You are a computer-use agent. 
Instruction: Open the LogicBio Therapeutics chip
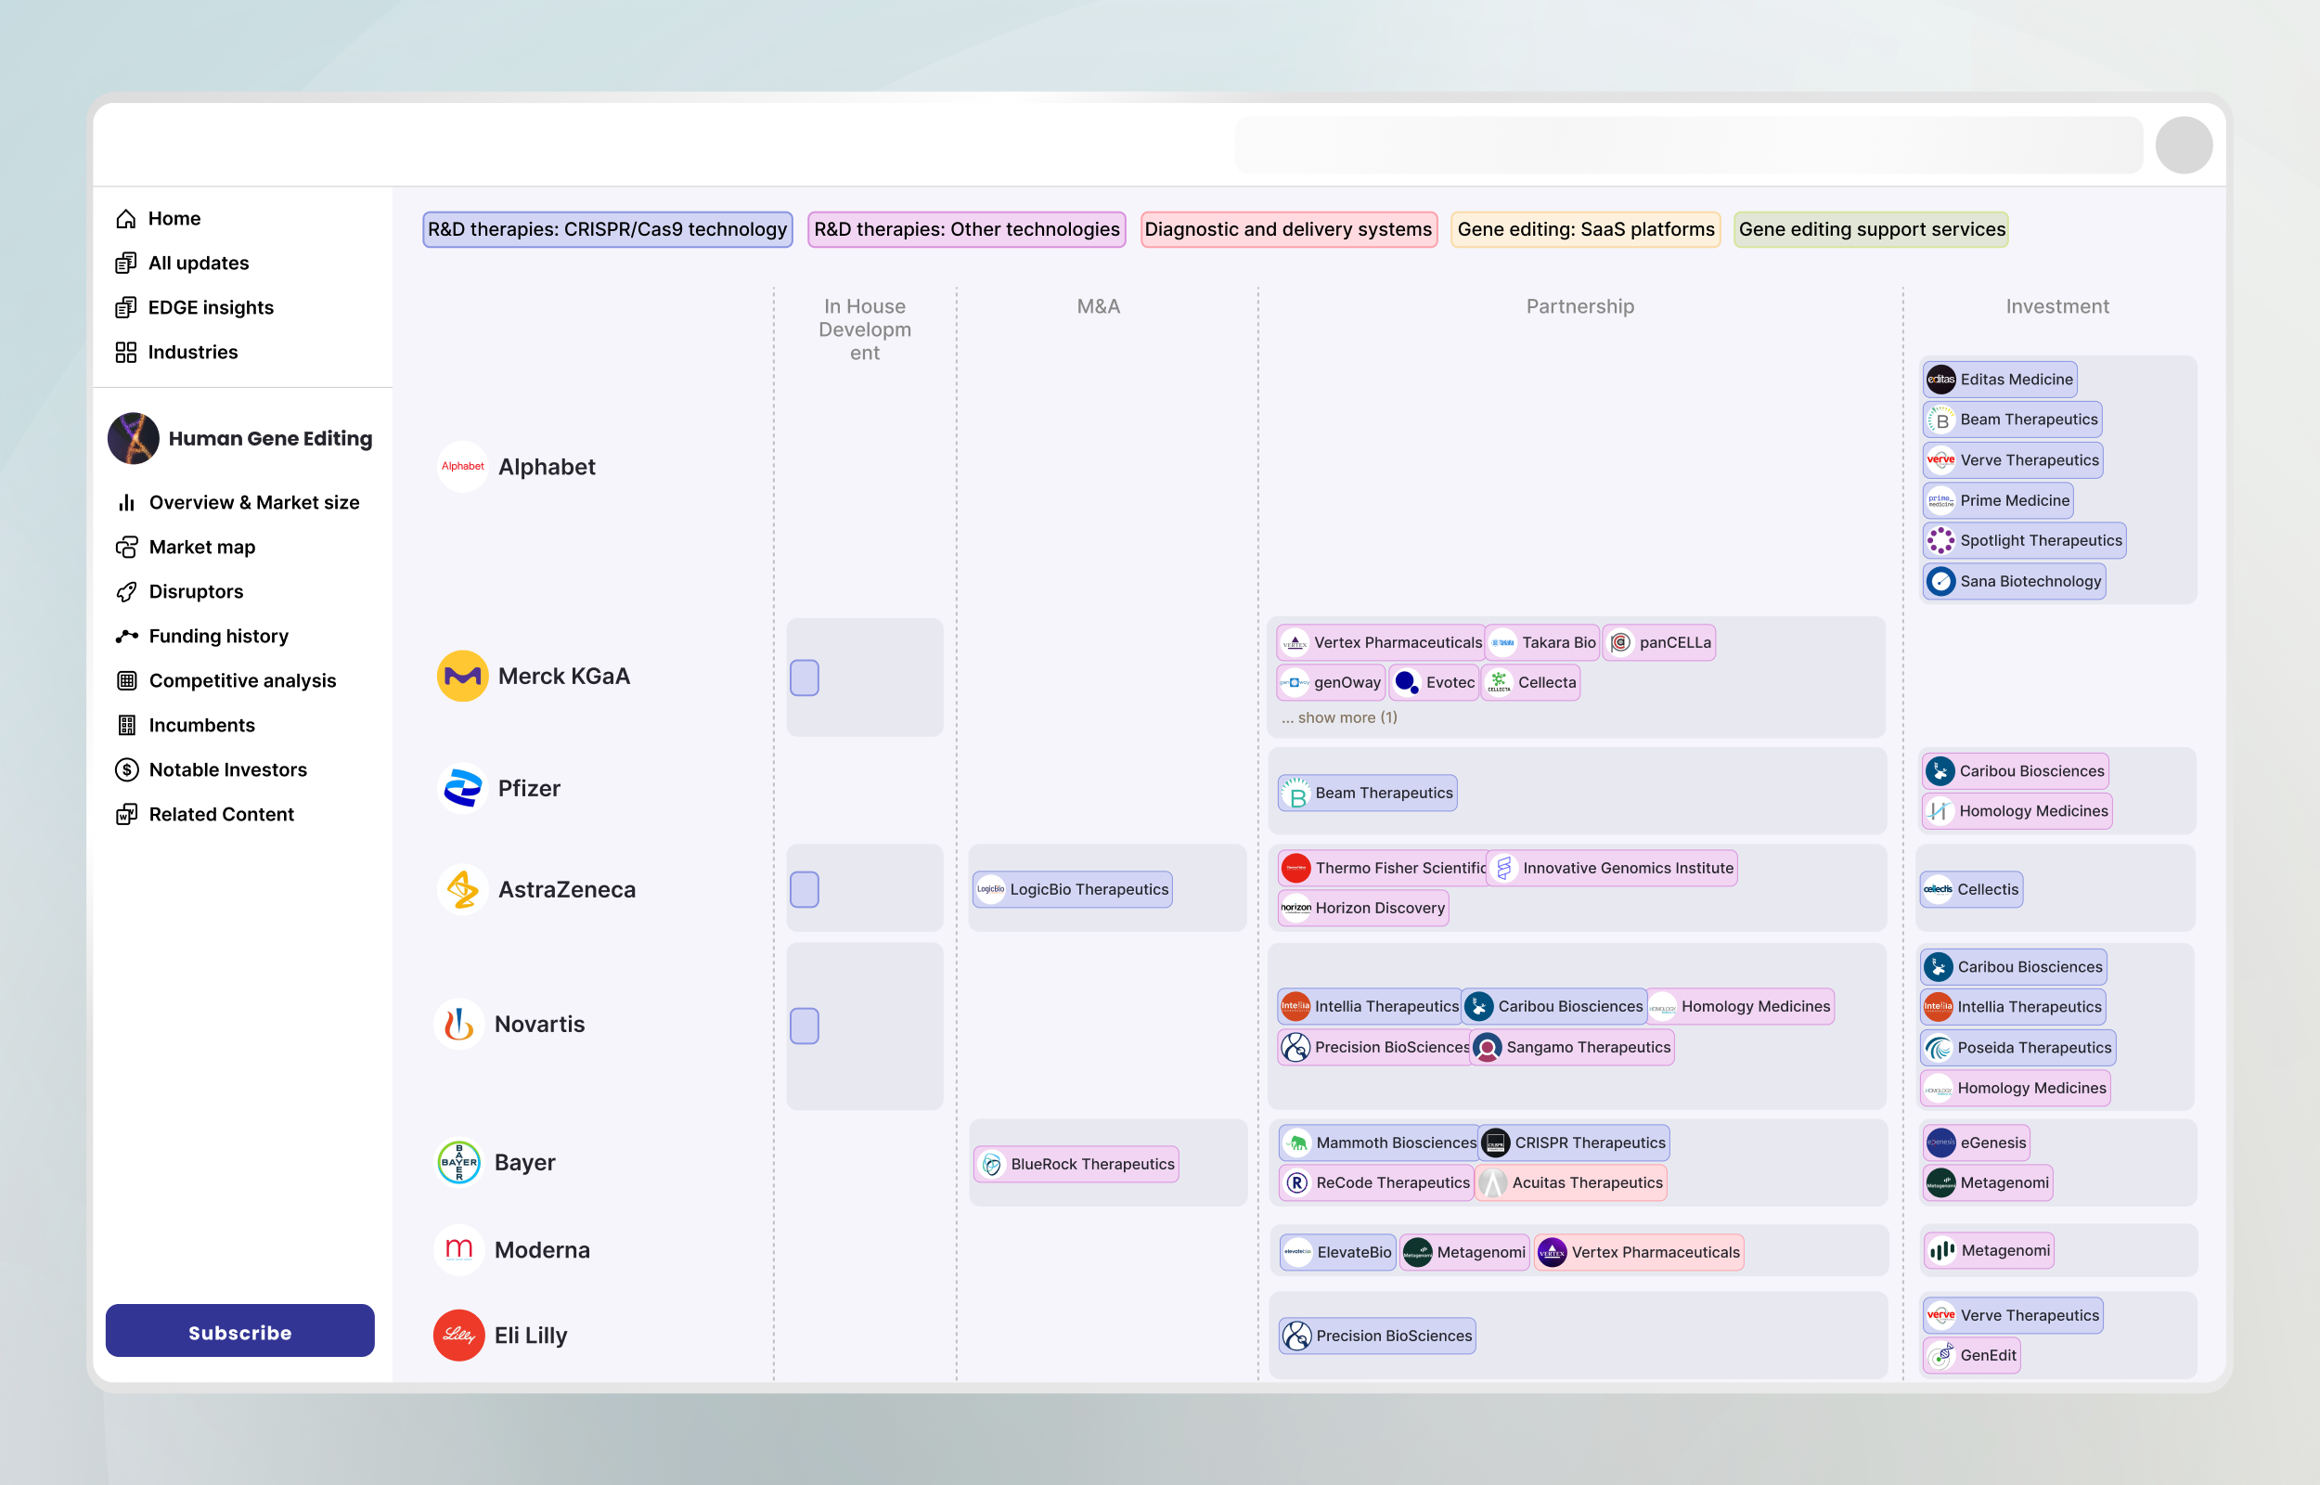tap(1072, 889)
